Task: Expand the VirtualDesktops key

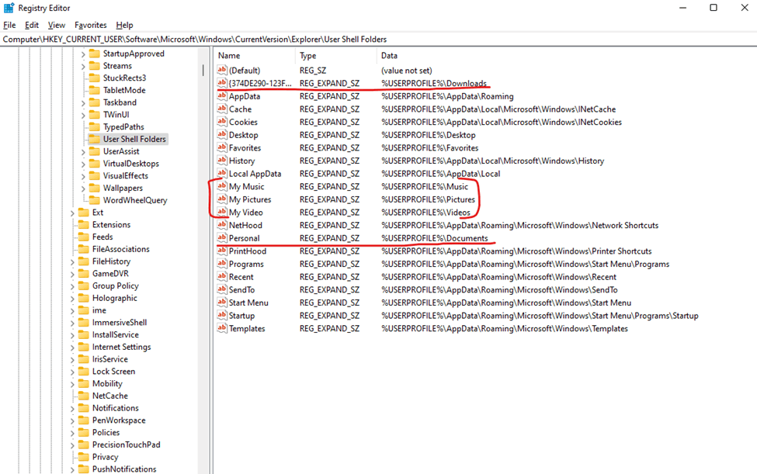Action: [83, 164]
